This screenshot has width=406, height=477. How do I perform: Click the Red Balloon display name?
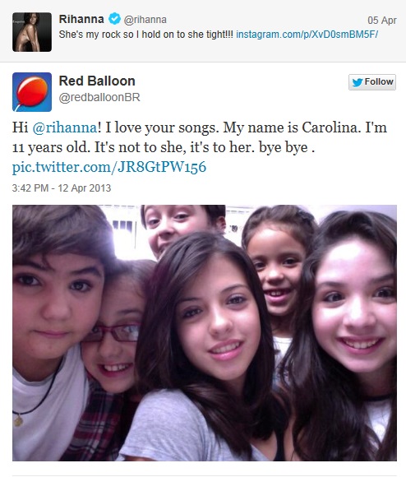(x=97, y=81)
